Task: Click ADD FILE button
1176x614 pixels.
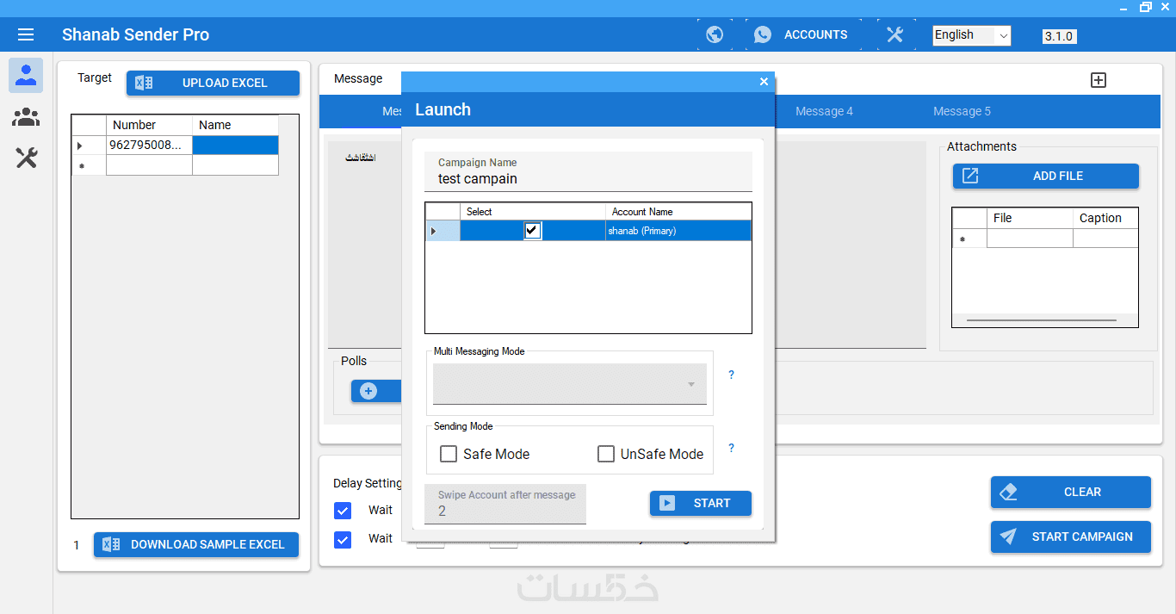Action: click(1045, 176)
